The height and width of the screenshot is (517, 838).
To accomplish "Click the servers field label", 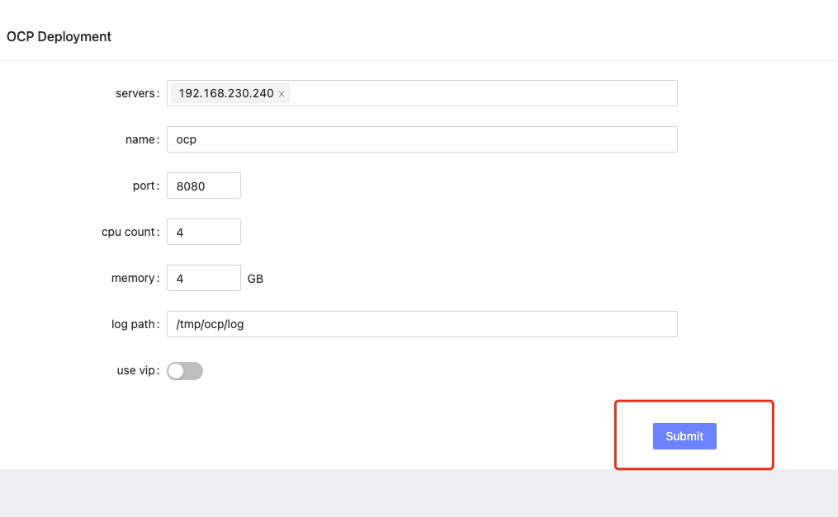I will click(137, 93).
